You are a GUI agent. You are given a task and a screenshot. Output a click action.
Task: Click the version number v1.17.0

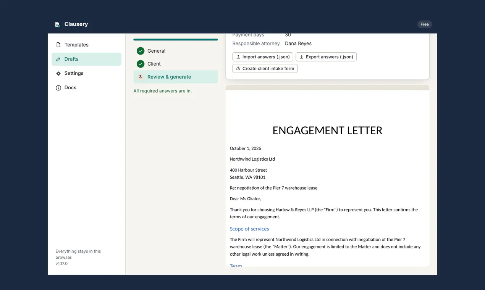(x=61, y=264)
